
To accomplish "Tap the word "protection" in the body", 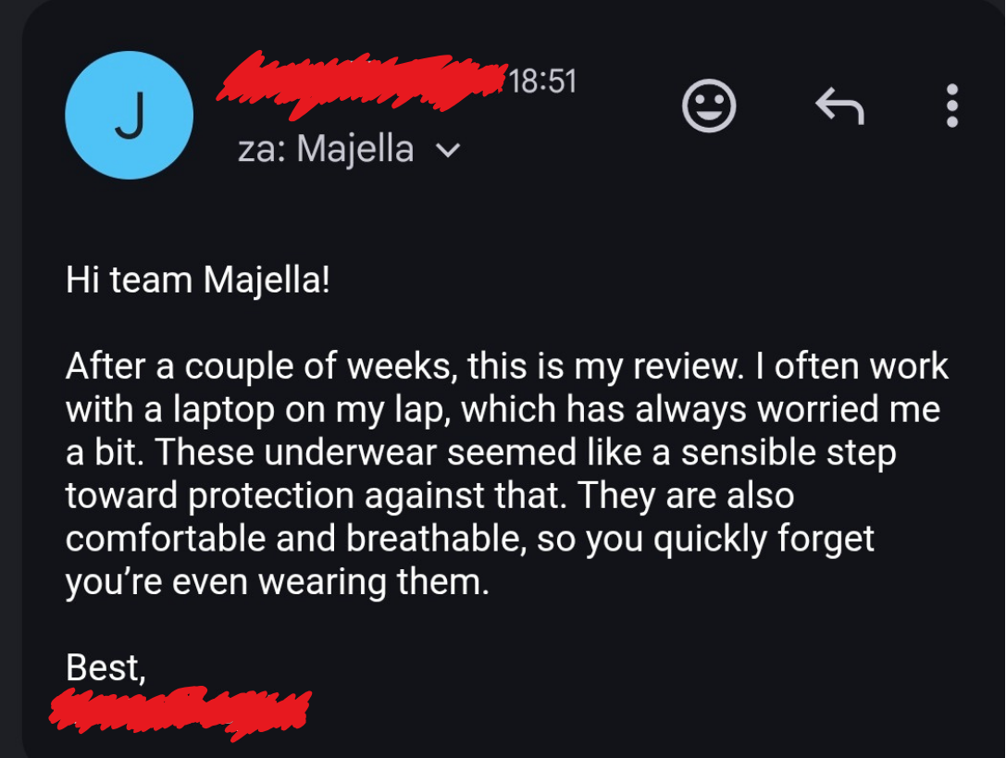I will 272,496.
